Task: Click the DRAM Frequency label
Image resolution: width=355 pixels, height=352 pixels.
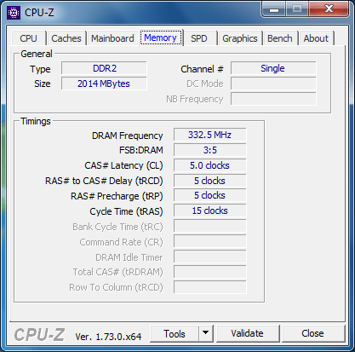Action: [x=127, y=136]
